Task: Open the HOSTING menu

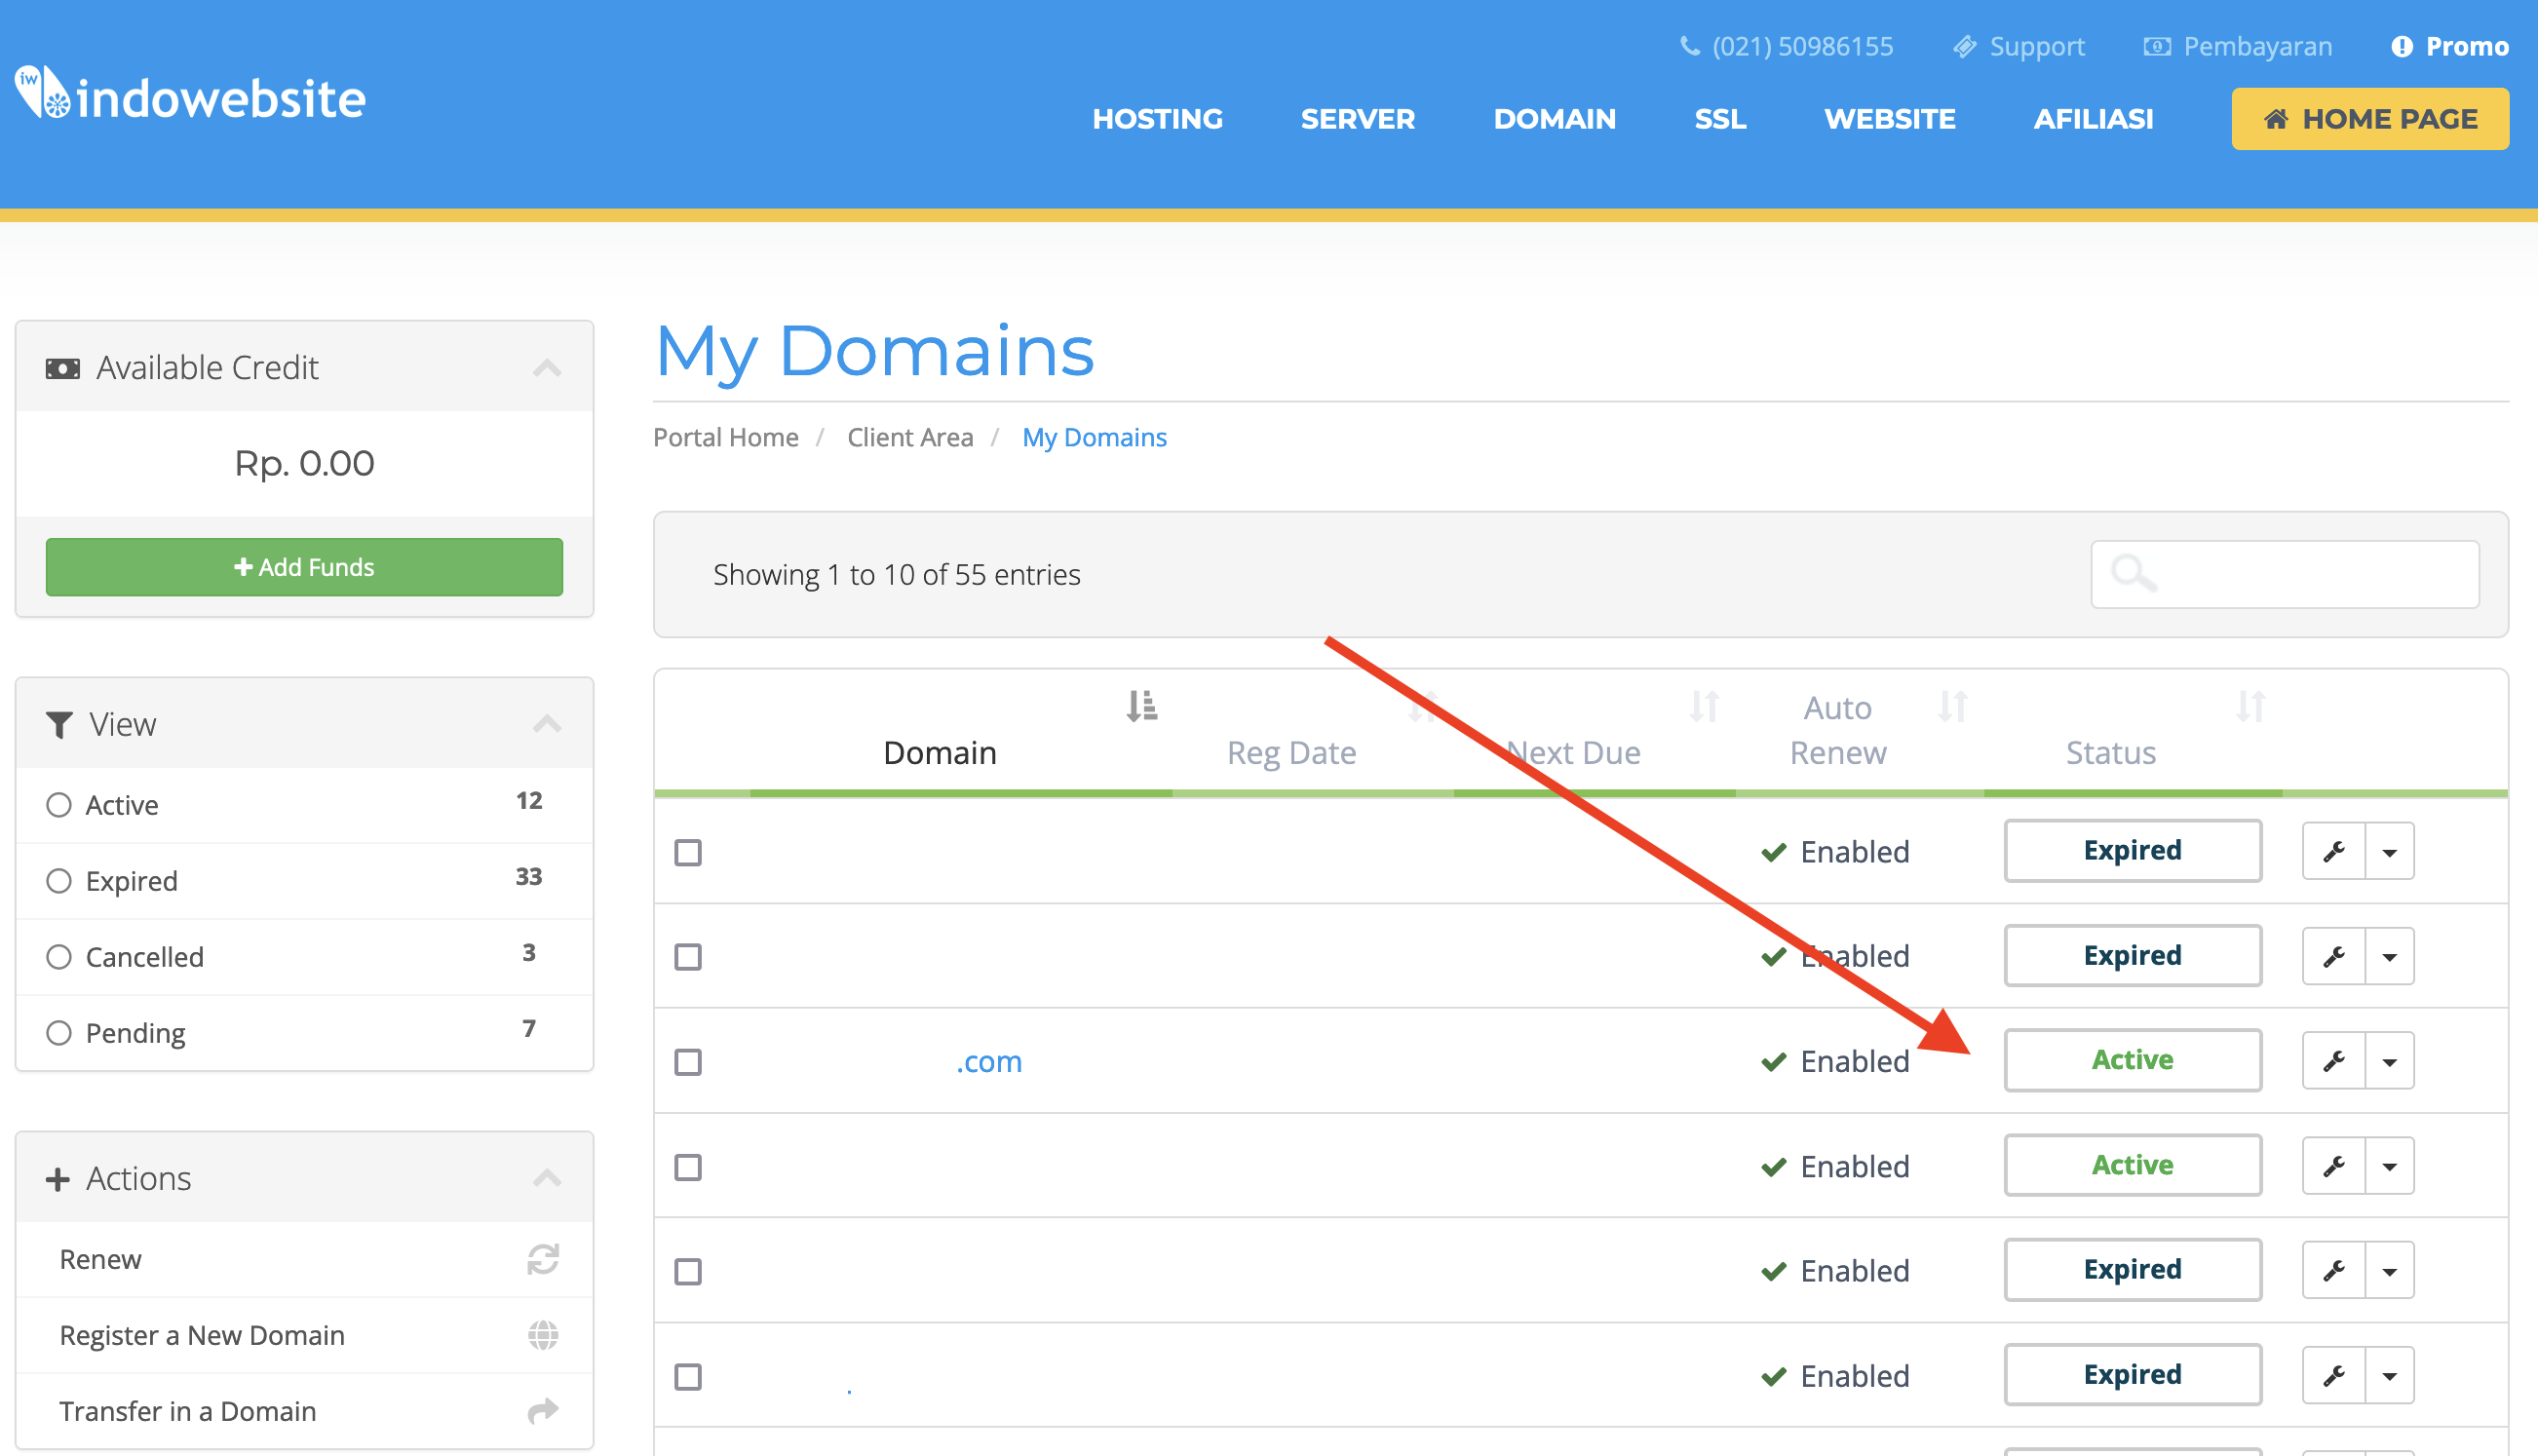Action: pyautogui.click(x=1157, y=119)
